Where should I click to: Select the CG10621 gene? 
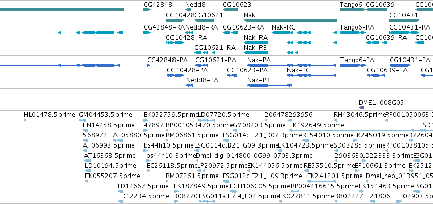pos(204,20)
